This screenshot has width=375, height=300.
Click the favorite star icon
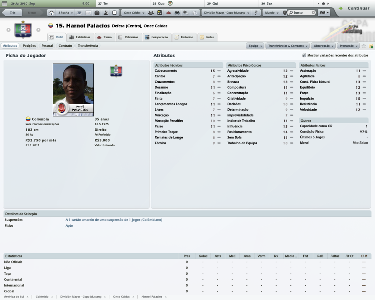[x=364, y=46]
